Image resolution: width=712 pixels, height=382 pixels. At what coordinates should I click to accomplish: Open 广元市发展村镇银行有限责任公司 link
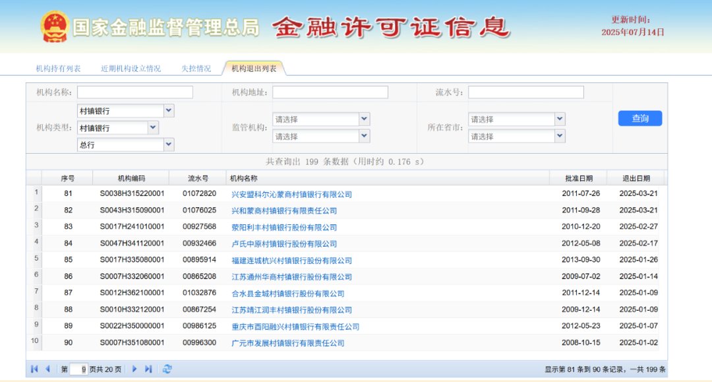(288, 343)
